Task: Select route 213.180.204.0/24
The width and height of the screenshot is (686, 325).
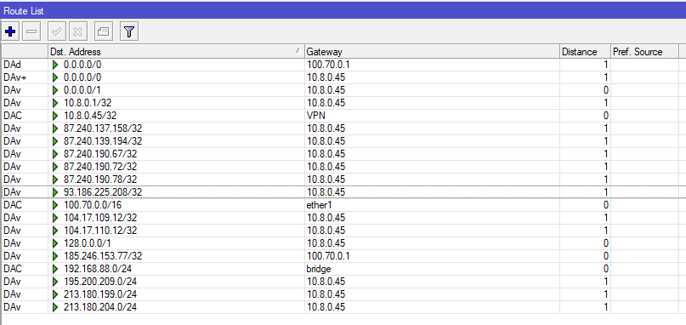Action: tap(343, 307)
